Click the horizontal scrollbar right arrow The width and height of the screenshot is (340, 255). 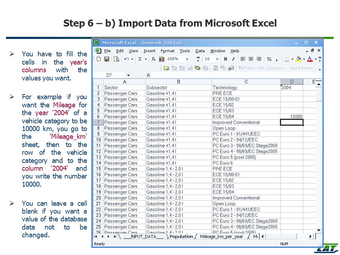(310, 237)
